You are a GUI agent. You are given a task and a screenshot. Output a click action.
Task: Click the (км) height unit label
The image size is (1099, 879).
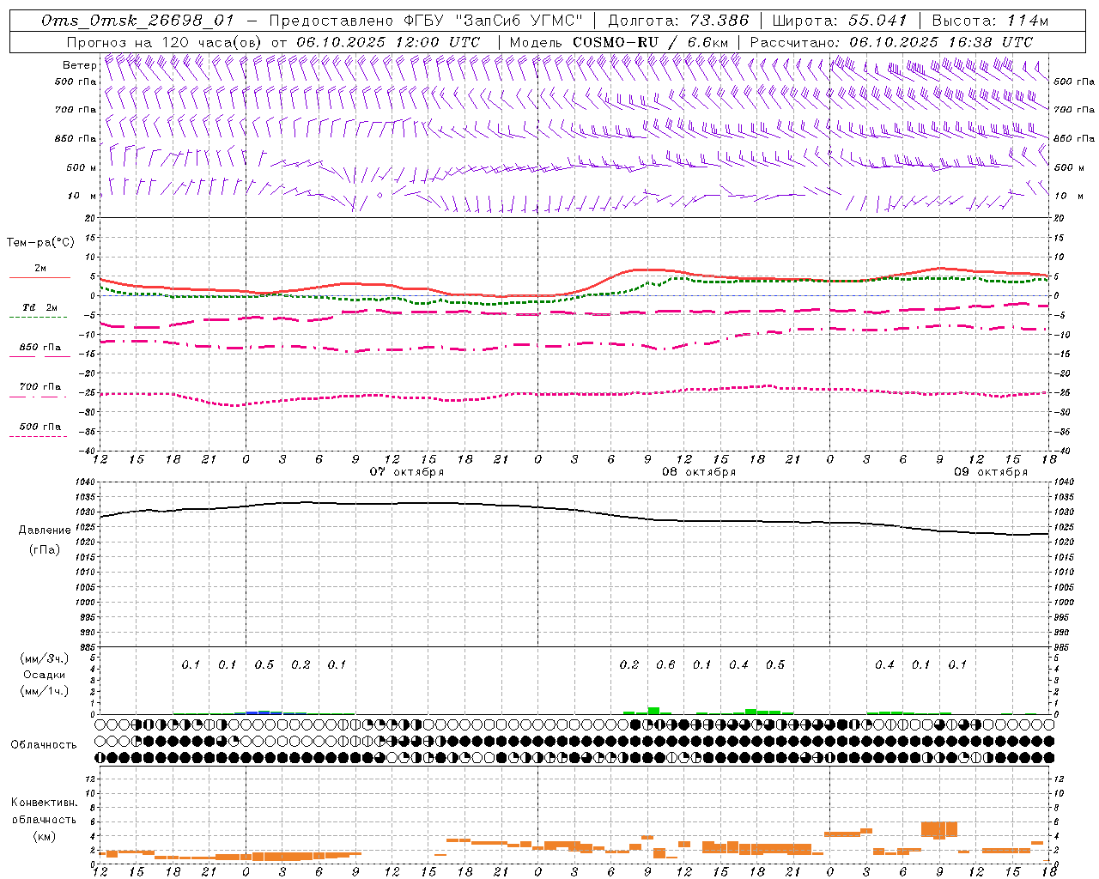click(45, 837)
